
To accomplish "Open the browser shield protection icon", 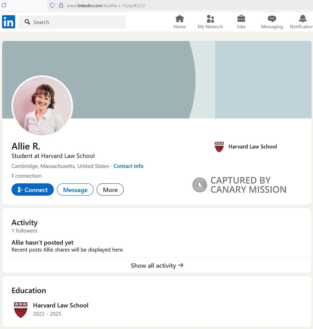I will [x=52, y=5].
